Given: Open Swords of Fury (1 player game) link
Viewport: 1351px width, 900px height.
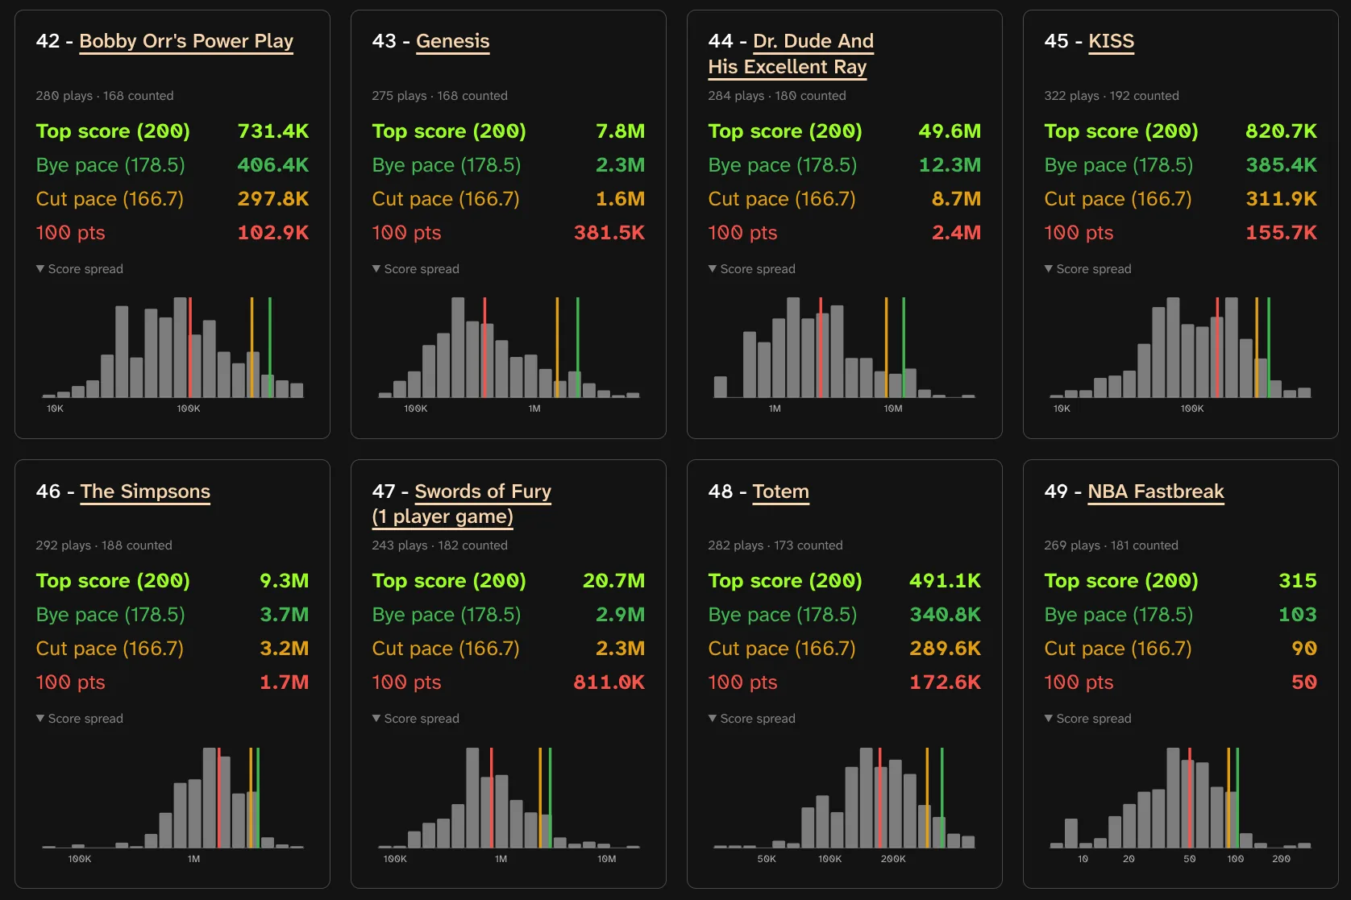Looking at the screenshot, I should point(462,504).
